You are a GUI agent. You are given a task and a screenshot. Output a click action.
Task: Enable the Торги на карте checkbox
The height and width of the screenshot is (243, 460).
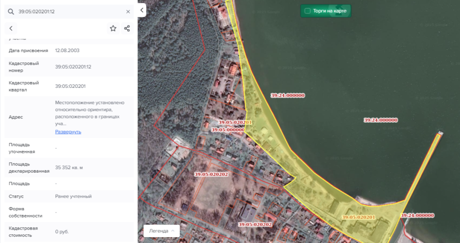[308, 11]
